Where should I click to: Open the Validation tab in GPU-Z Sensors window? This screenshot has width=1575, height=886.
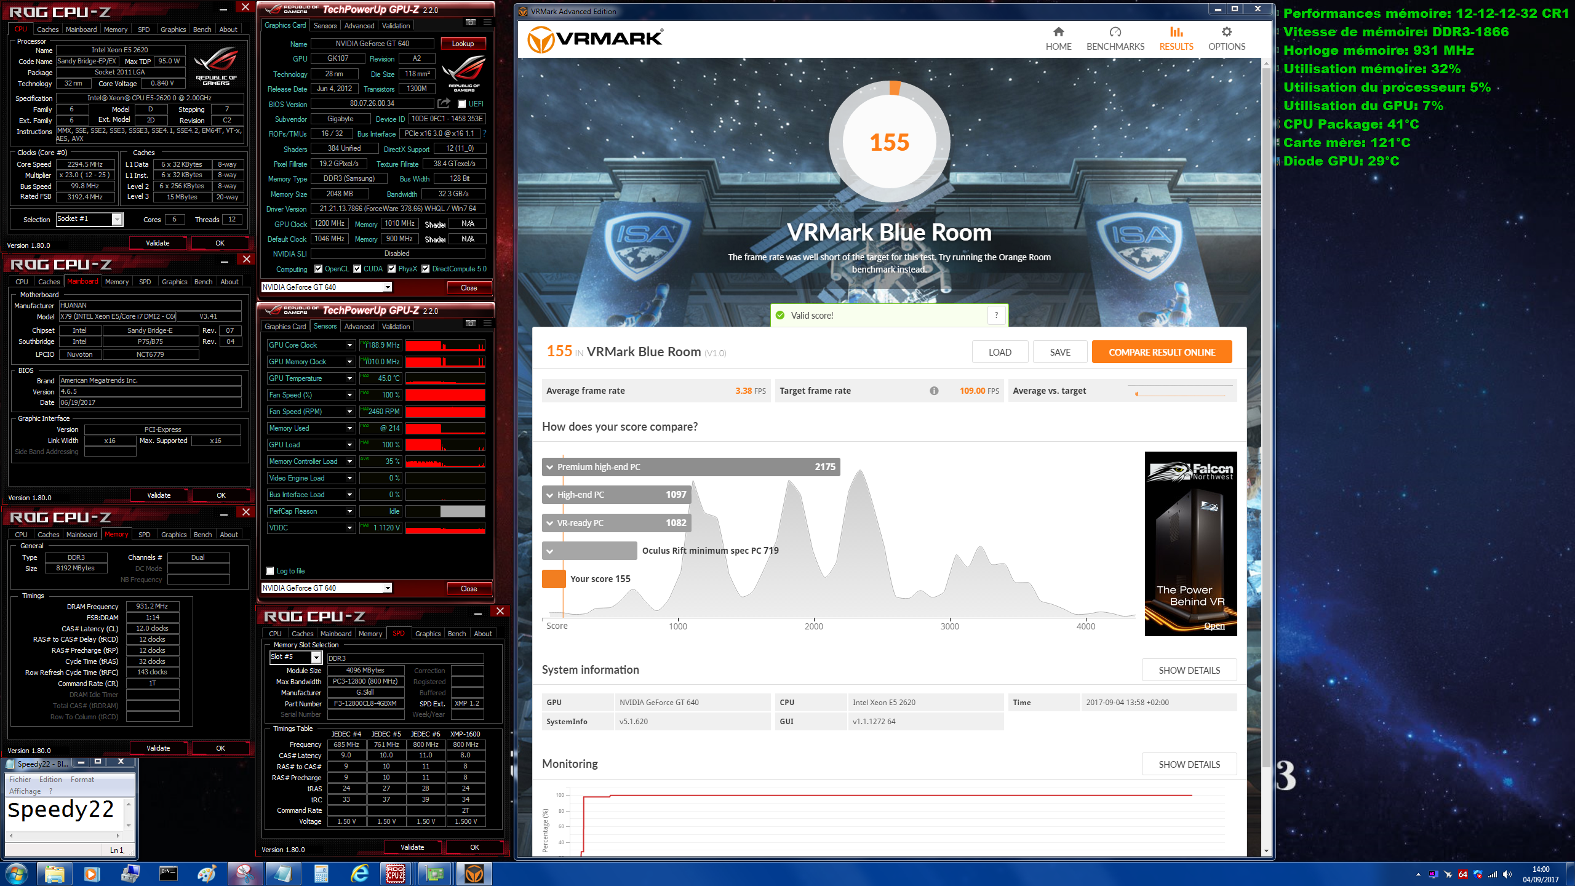396,326
